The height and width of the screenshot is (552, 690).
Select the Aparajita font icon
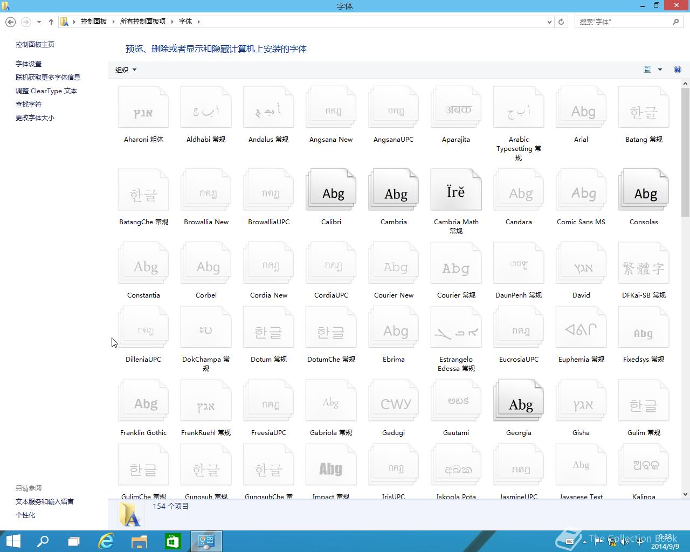[456, 108]
